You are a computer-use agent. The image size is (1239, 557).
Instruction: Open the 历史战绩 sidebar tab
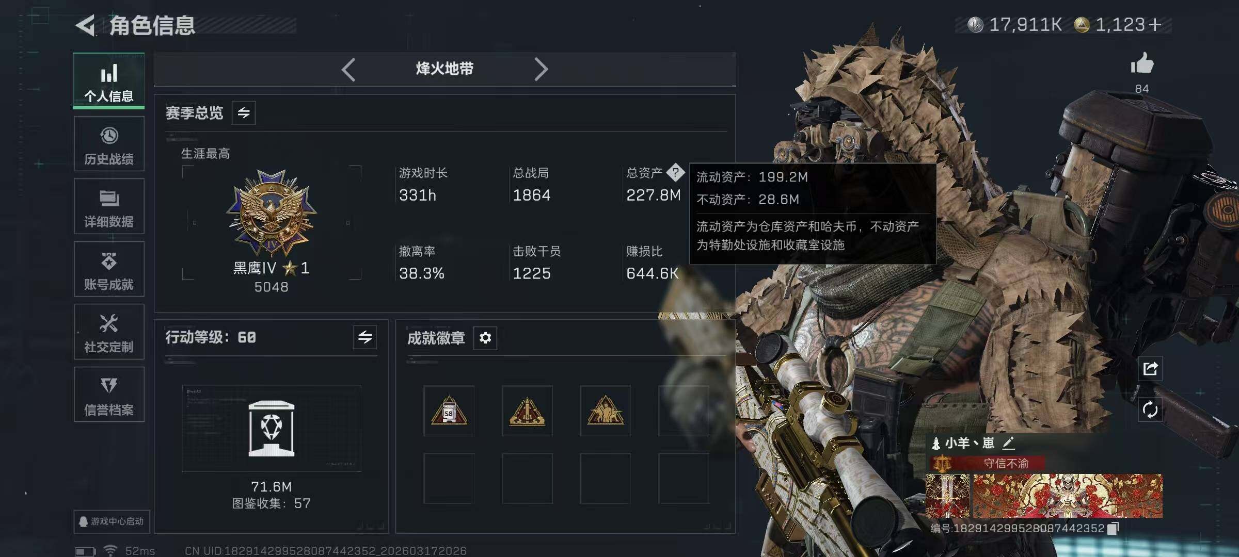pyautogui.click(x=109, y=144)
